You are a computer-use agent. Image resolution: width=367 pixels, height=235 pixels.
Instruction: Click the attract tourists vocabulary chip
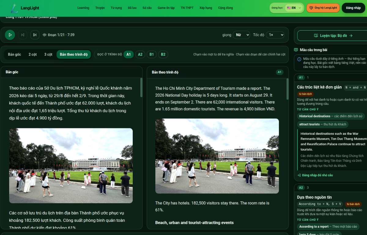(323, 124)
